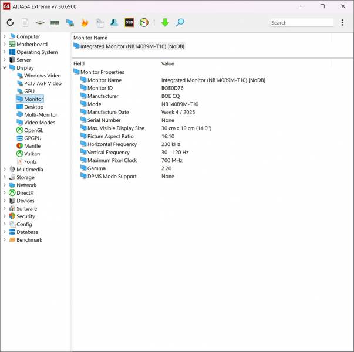Open the GPU tree item
354x352 pixels.
click(x=26, y=91)
